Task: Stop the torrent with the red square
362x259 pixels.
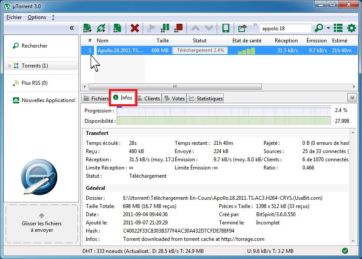Action: [x=179, y=28]
